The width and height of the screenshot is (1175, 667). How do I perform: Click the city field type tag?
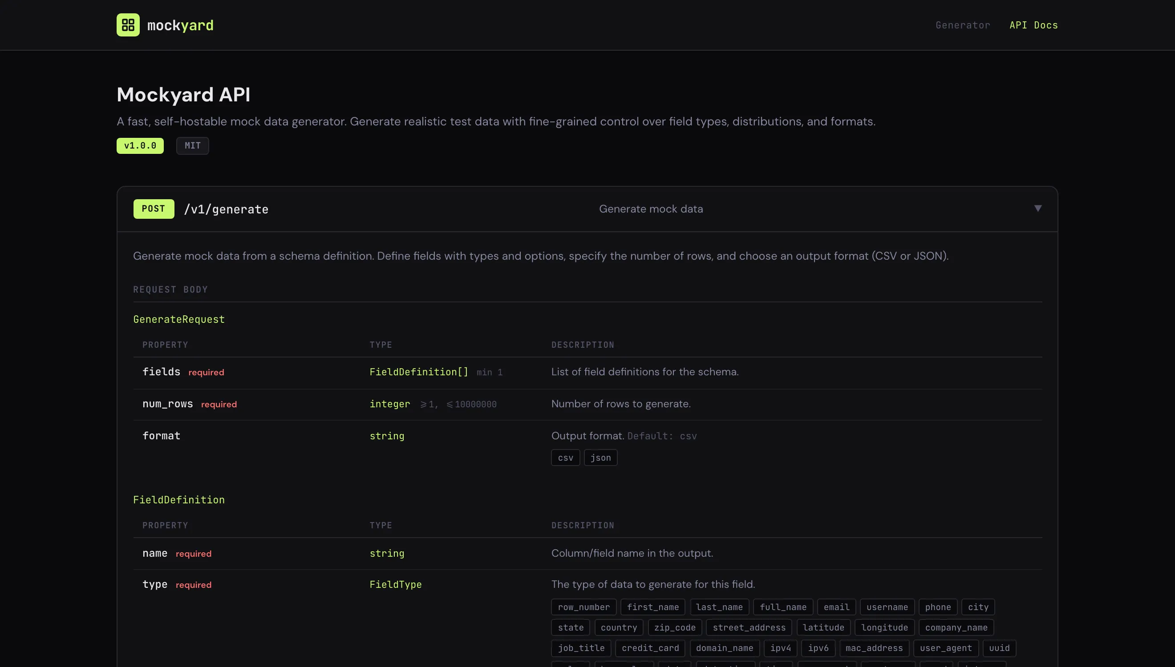coord(978,607)
